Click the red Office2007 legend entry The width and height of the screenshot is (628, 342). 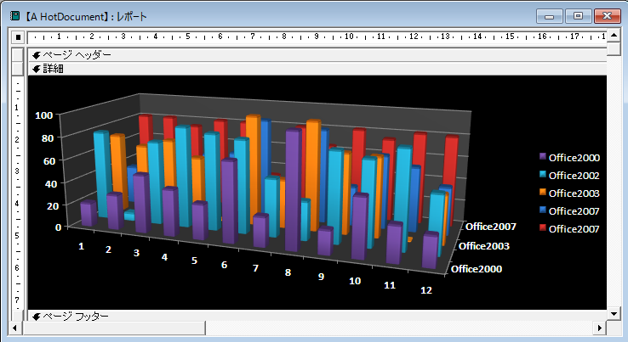568,229
